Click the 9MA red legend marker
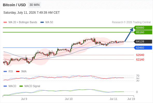The width and height of the screenshot is (153, 103). coord(18,72)
